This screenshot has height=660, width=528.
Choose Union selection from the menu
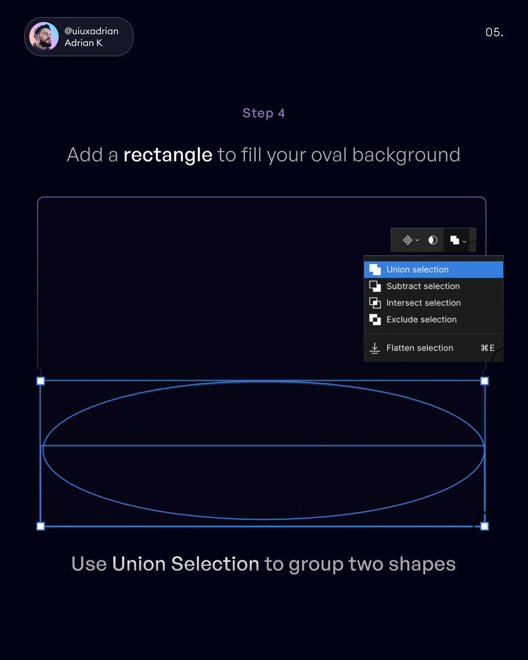pyautogui.click(x=417, y=269)
